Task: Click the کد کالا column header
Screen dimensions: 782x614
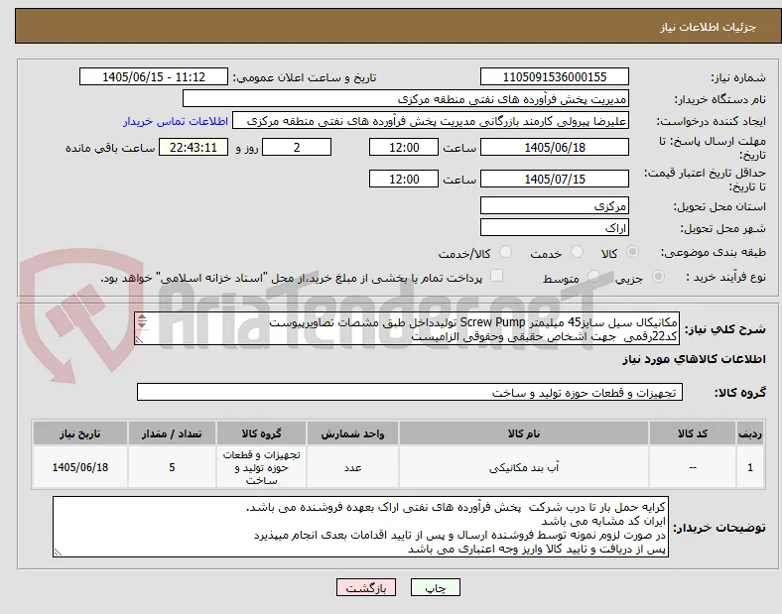Action: pos(693,433)
